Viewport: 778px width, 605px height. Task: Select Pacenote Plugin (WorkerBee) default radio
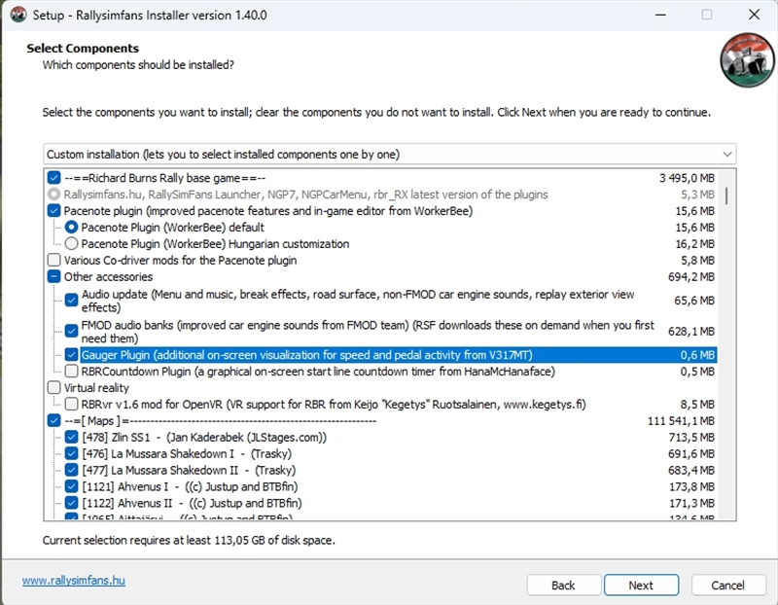point(71,228)
